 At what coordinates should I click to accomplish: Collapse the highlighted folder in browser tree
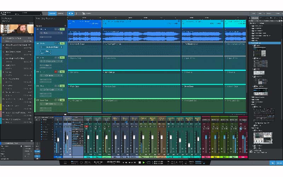click(252, 43)
